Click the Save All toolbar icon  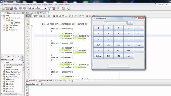15,8
